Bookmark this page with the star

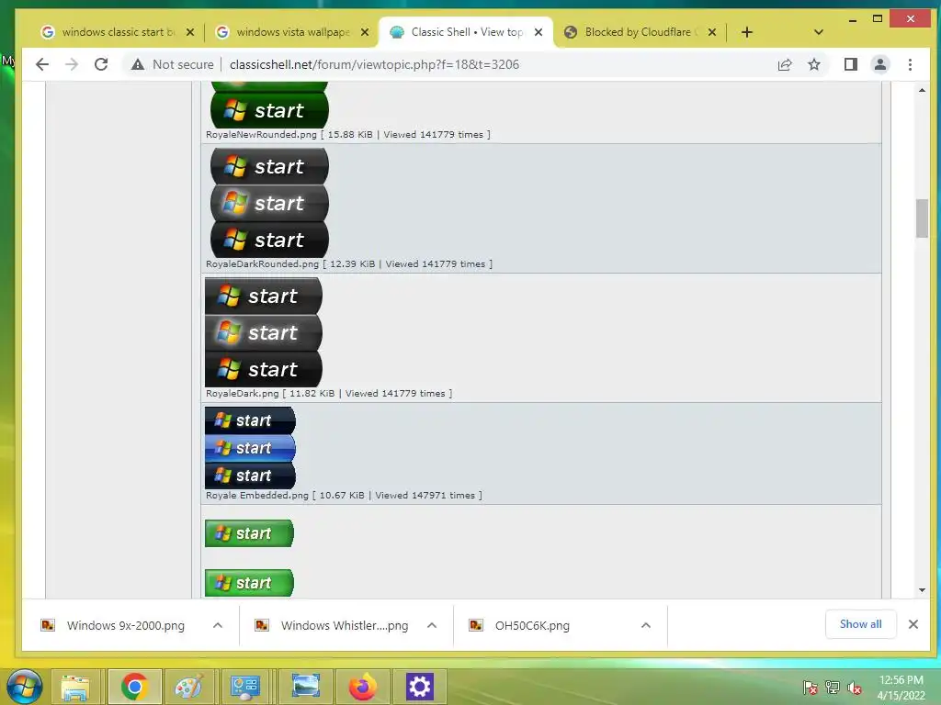click(814, 64)
